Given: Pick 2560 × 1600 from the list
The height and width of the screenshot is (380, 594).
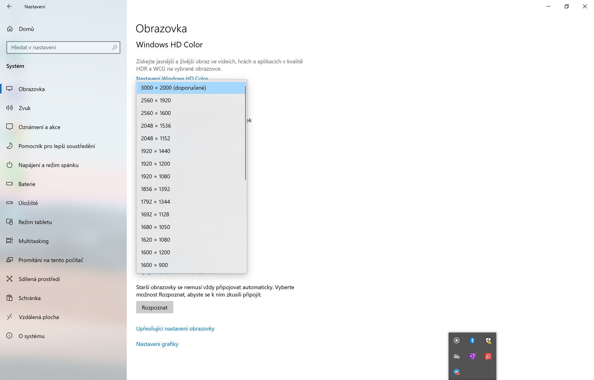Looking at the screenshot, I should point(156,113).
